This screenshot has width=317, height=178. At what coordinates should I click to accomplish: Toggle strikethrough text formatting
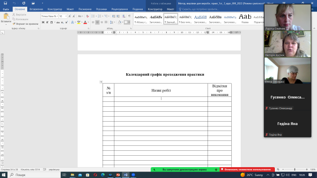pyautogui.click(x=58, y=22)
